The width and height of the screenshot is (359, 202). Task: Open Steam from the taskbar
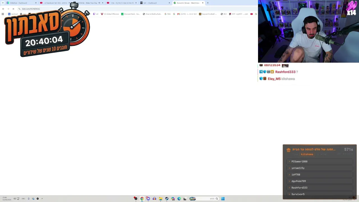coord(167,199)
